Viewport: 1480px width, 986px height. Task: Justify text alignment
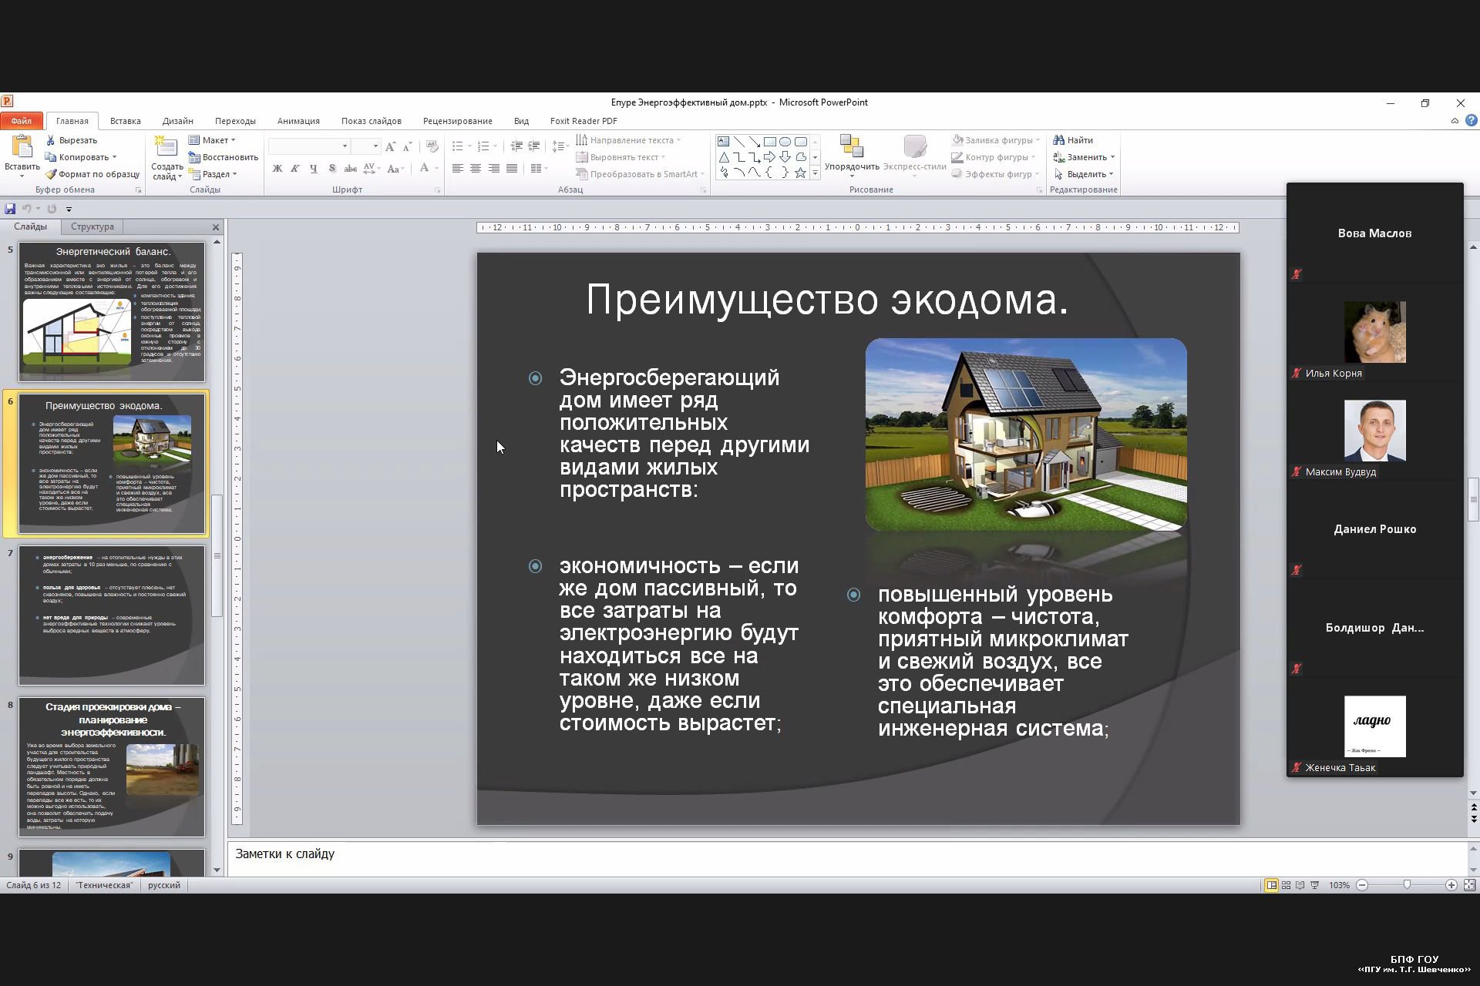point(512,169)
